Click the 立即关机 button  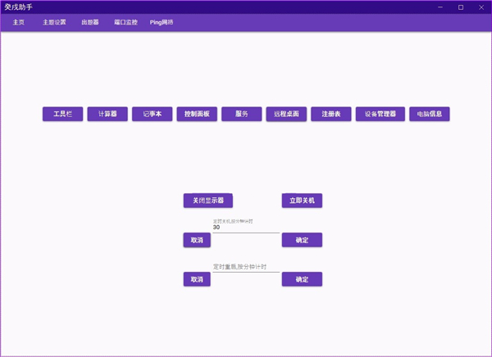click(302, 200)
